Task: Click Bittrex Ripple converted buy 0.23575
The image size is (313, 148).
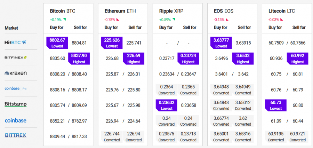Action: pyautogui.click(x=167, y=137)
